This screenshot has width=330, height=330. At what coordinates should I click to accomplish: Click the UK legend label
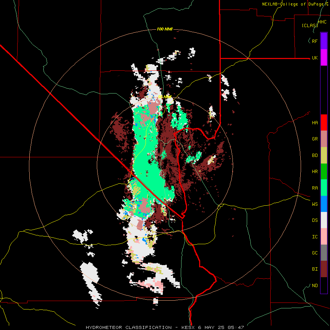315,58
